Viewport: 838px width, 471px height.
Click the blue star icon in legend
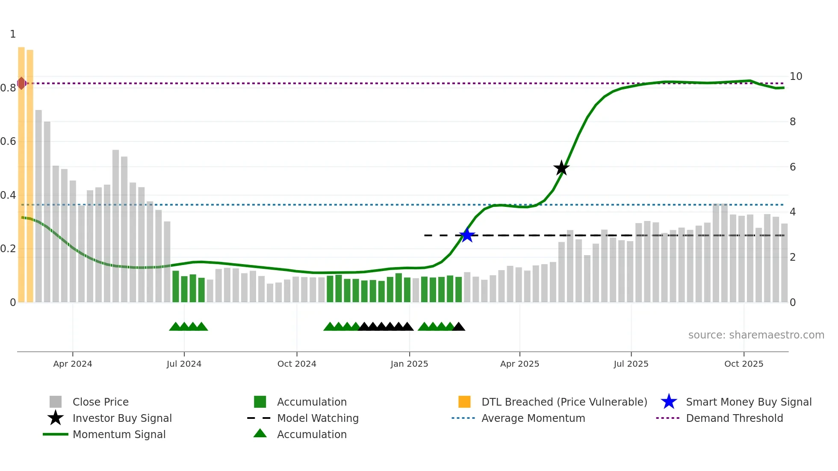pyautogui.click(x=669, y=402)
